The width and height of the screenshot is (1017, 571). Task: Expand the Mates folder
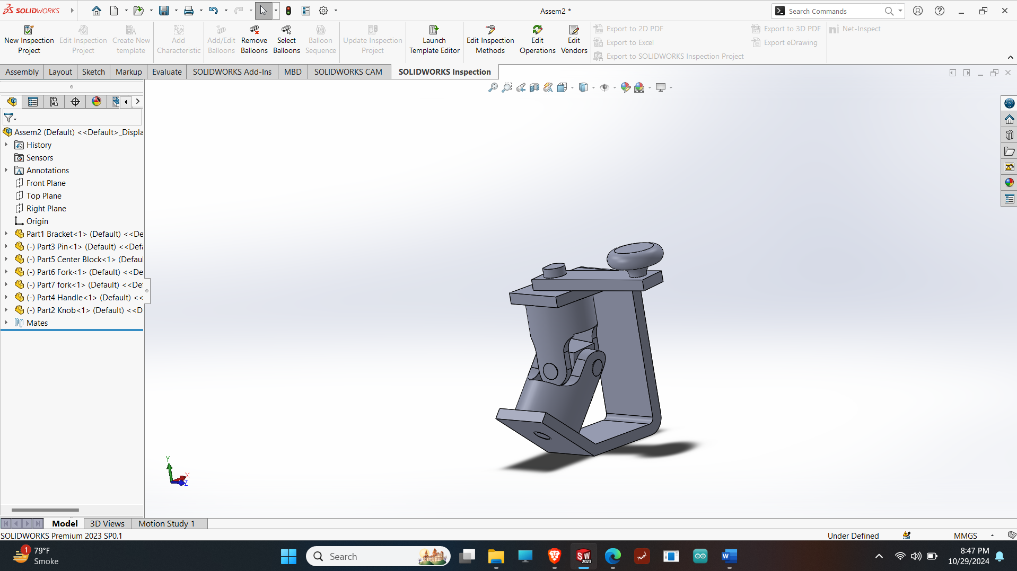6,323
